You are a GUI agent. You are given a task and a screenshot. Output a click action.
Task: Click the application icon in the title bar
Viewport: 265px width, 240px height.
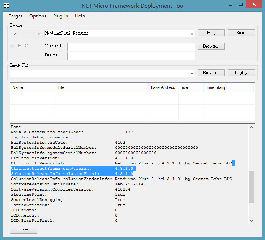(x=6, y=6)
